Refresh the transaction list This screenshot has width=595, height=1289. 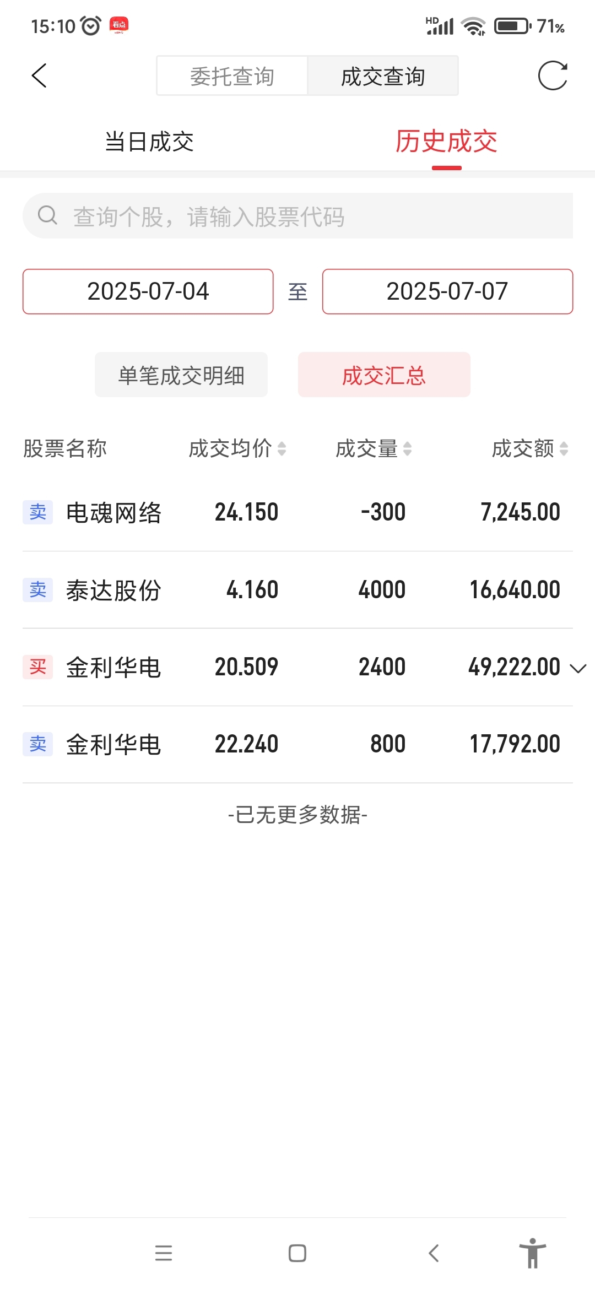[x=553, y=75]
